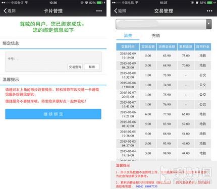Click the 解绑 button
Image resolution: width=217 pixels, height=189 pixels.
click(92, 67)
